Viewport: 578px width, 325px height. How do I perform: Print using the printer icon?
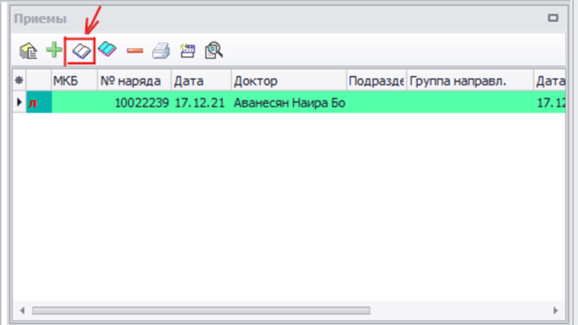point(161,51)
